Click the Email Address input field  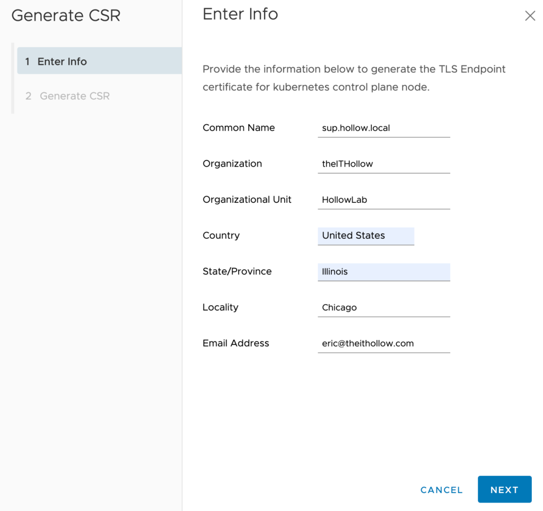383,343
